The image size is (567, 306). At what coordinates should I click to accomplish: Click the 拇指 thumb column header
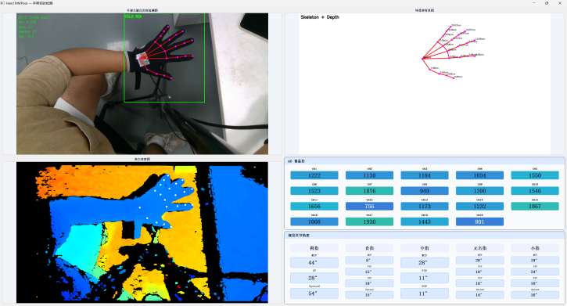(x=314, y=248)
